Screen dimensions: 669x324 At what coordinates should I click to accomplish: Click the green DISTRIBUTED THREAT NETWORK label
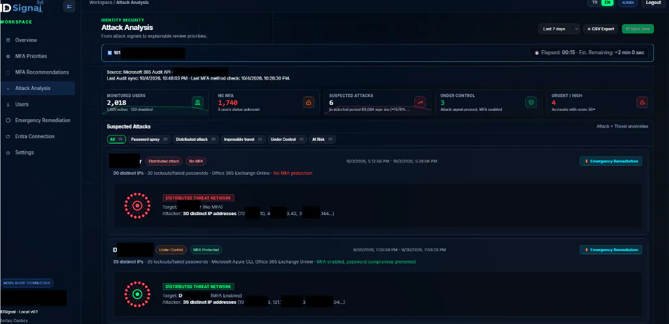pyautogui.click(x=199, y=287)
